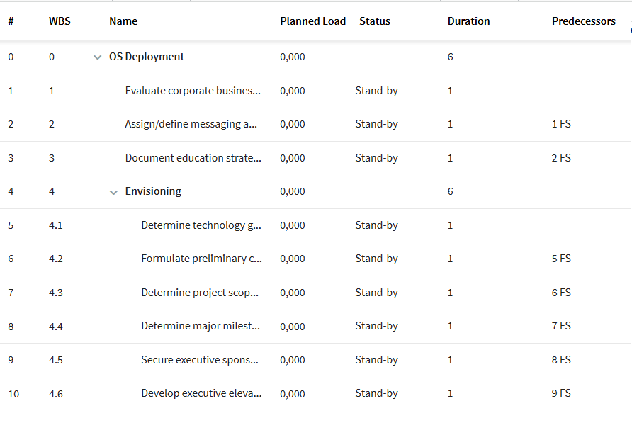Select the Envisioning summary task
This screenshot has height=423, width=632.
click(153, 191)
